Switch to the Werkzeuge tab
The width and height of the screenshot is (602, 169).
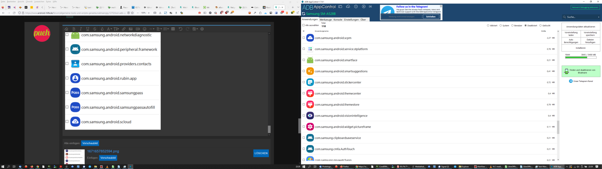pos(325,20)
